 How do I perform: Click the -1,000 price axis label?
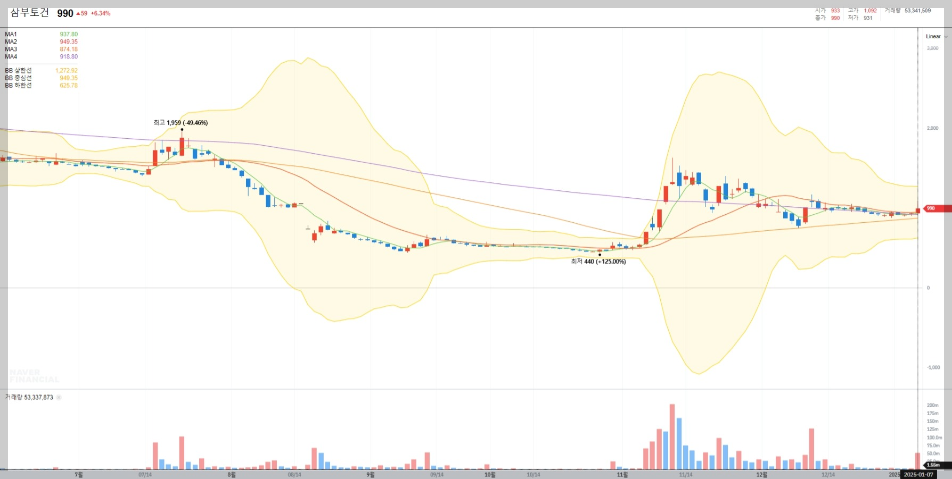point(933,367)
